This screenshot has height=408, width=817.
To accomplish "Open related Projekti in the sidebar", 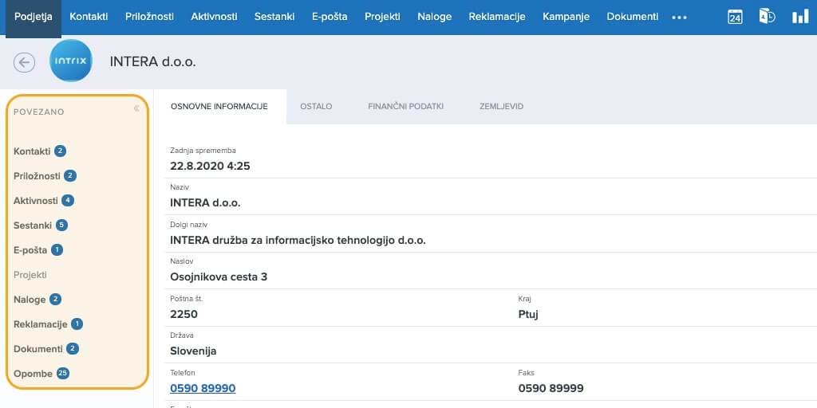I will coord(30,275).
